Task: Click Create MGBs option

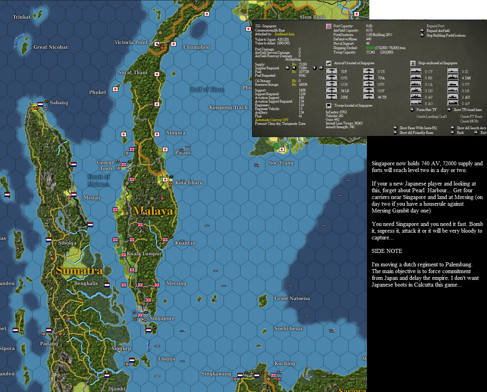Action: coord(470,121)
